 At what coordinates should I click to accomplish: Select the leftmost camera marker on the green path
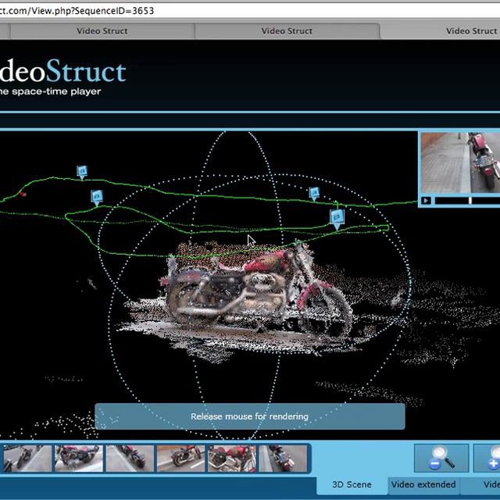pyautogui.click(x=82, y=172)
